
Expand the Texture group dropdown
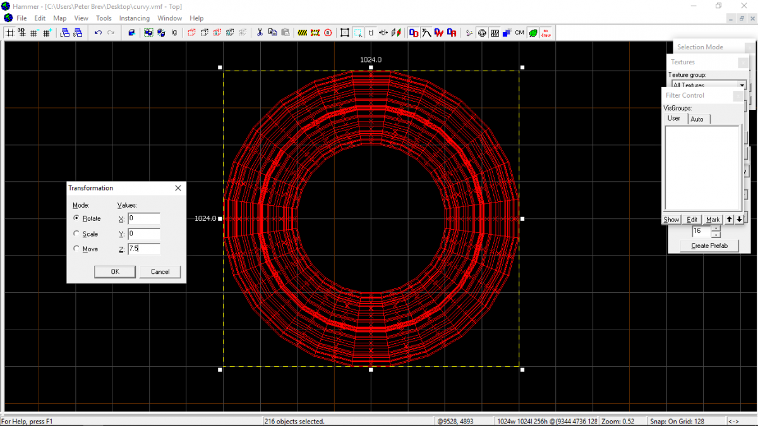pyautogui.click(x=742, y=85)
